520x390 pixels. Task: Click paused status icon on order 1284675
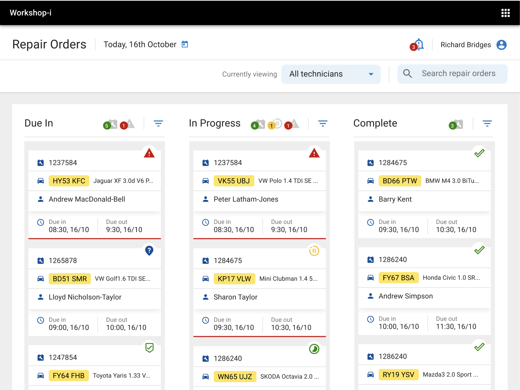coord(314,251)
